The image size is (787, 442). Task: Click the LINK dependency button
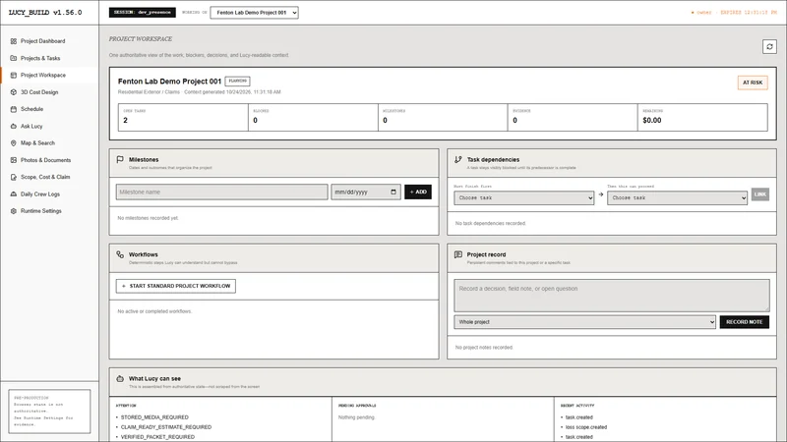(x=760, y=194)
